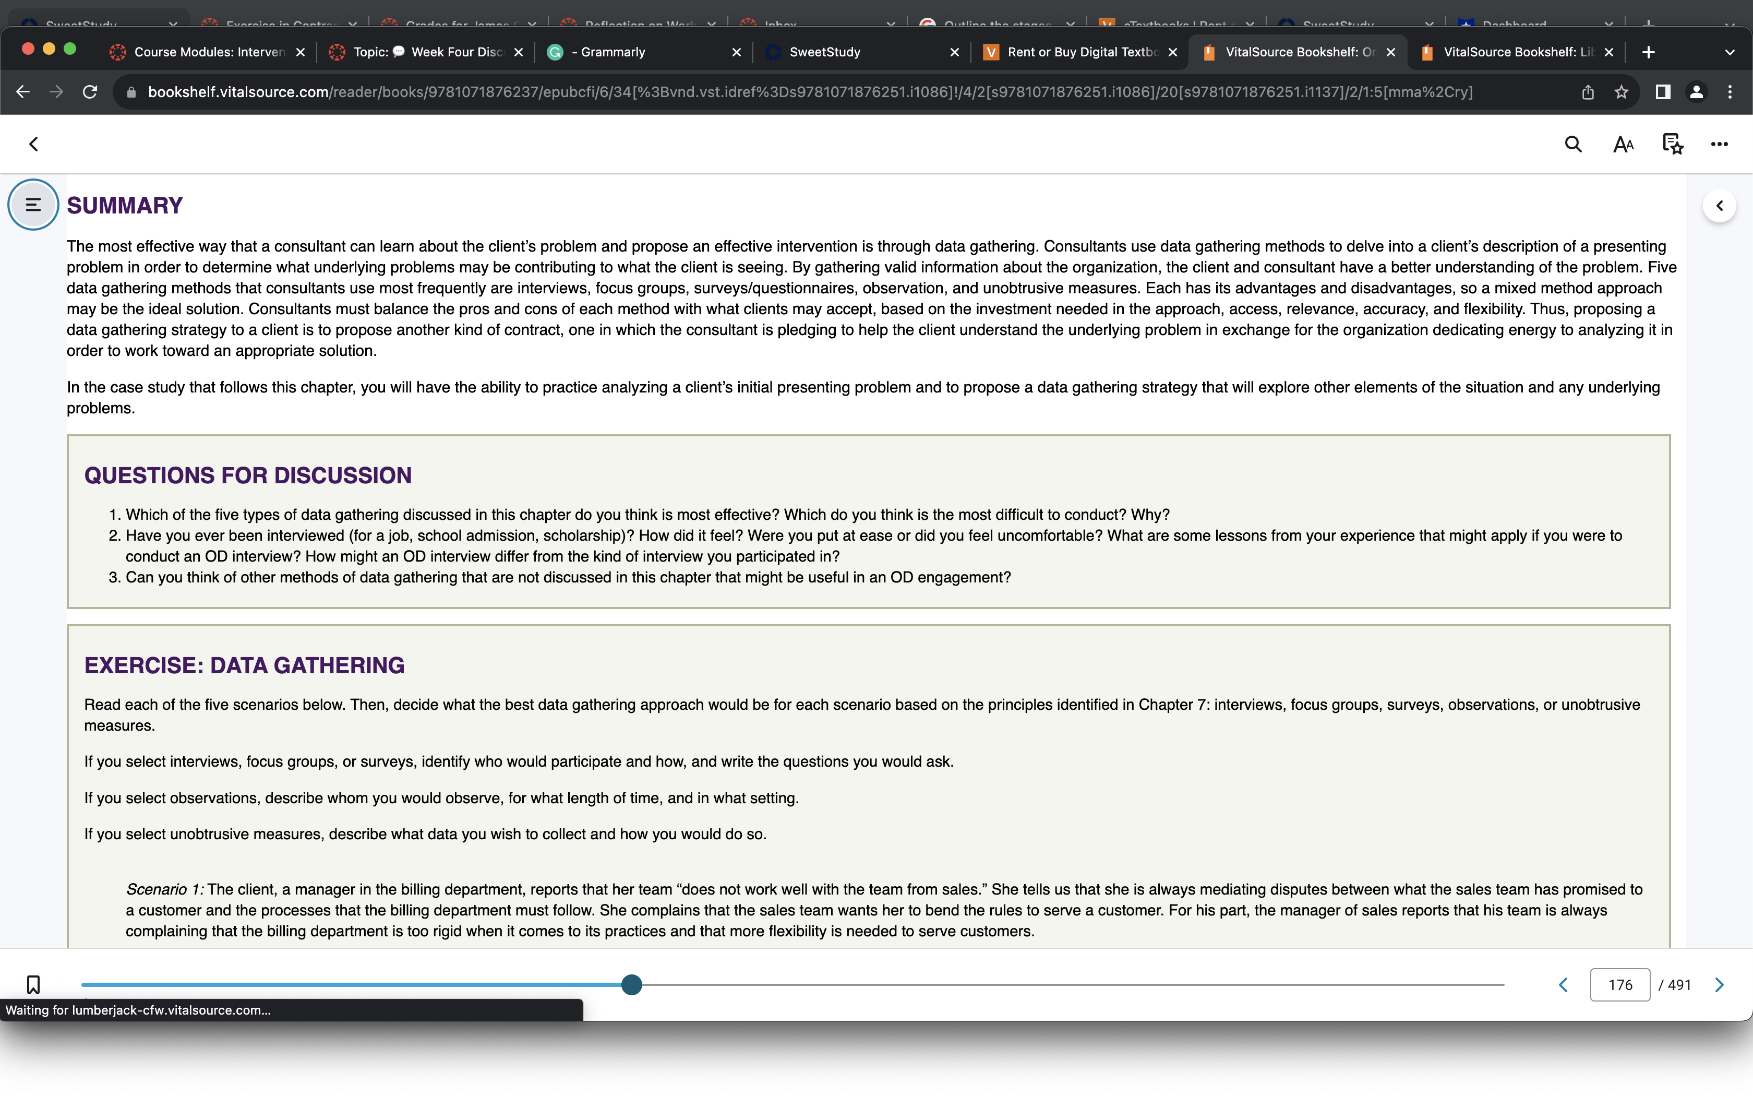Screen dimensions: 1753x1096
Task: Open the Chrome profile menu
Action: pyautogui.click(x=1697, y=92)
